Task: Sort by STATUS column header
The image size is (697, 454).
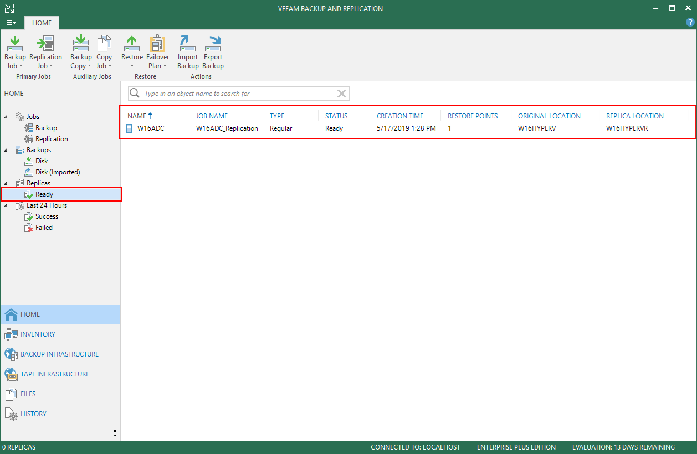Action: pyautogui.click(x=336, y=116)
